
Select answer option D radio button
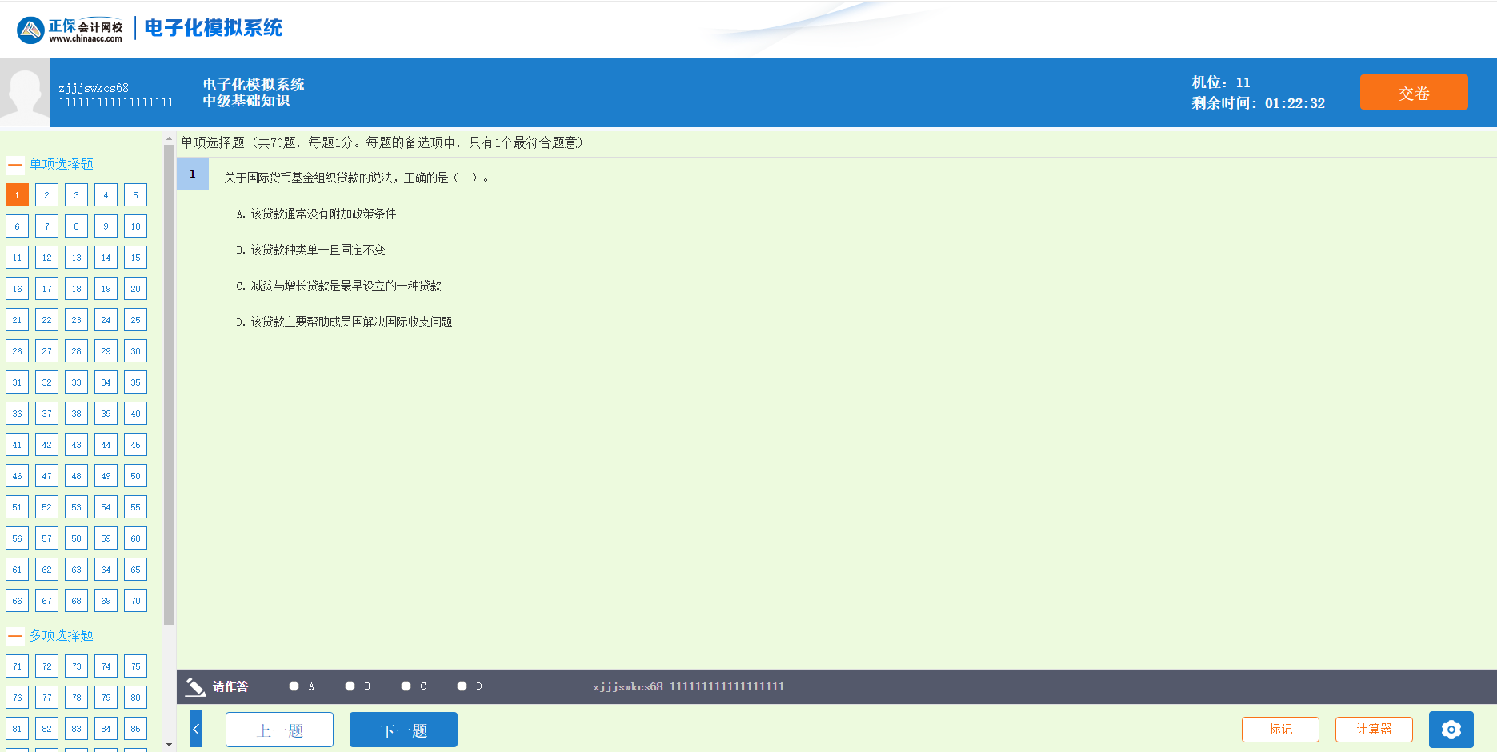(x=462, y=686)
